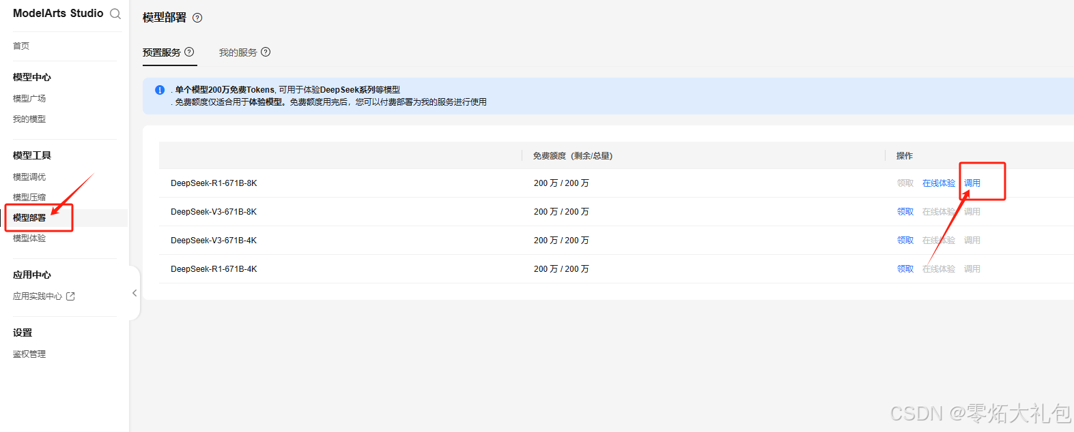Open 模型广场 in the sidebar
Screen dimensions: 1074x432
click(29, 98)
